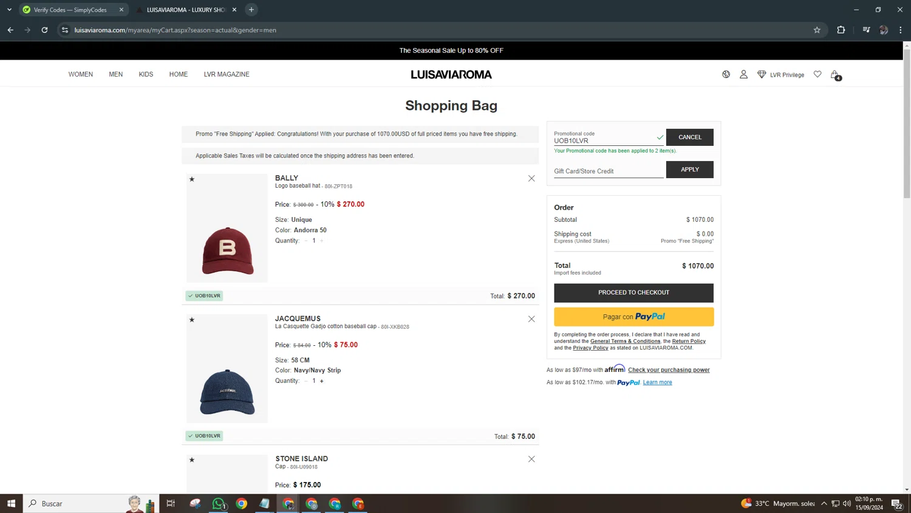Click PayPal Learn more link
Image resolution: width=911 pixels, height=513 pixels.
pos(657,382)
